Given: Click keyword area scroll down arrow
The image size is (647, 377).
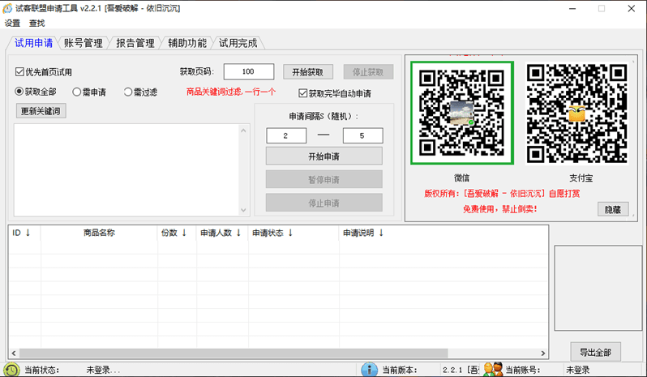Looking at the screenshot, I should tap(243, 210).
